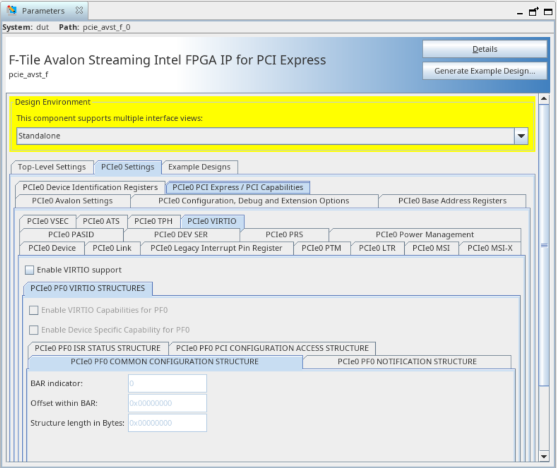Click Structure length in Bytes field

(x=167, y=423)
